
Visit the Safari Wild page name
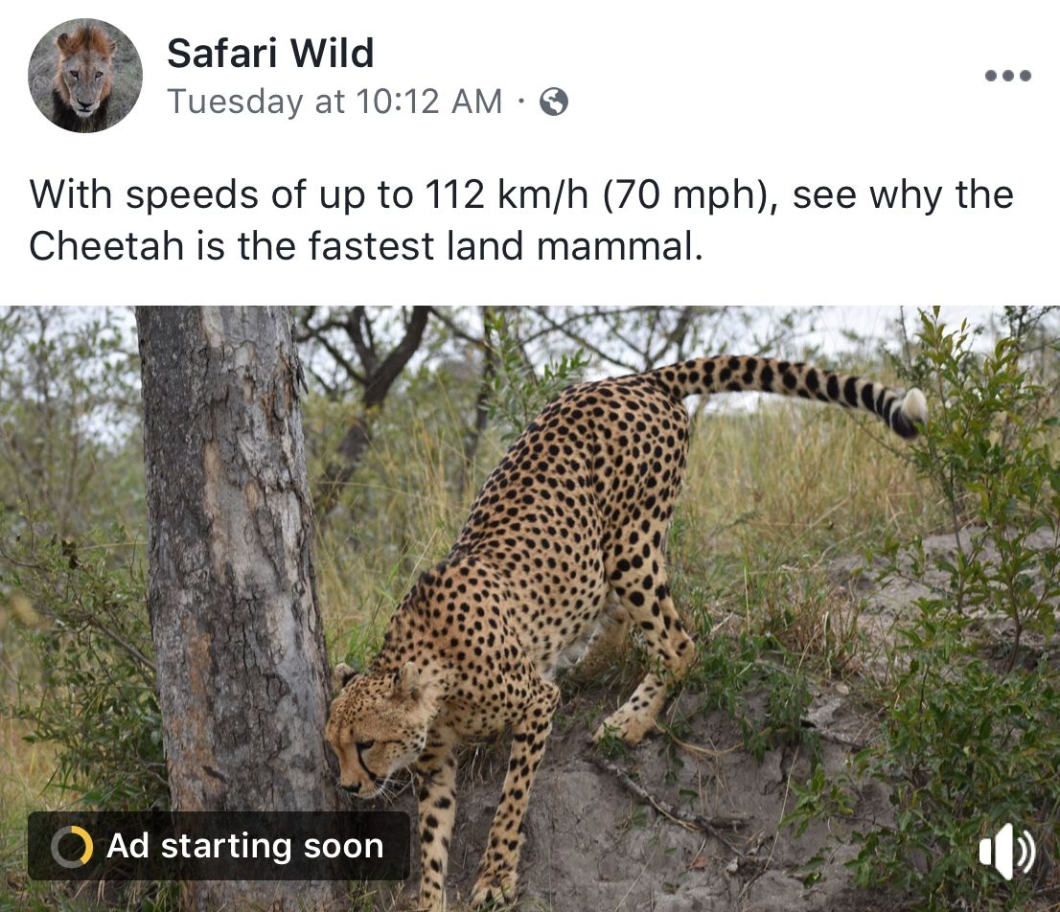[x=269, y=54]
